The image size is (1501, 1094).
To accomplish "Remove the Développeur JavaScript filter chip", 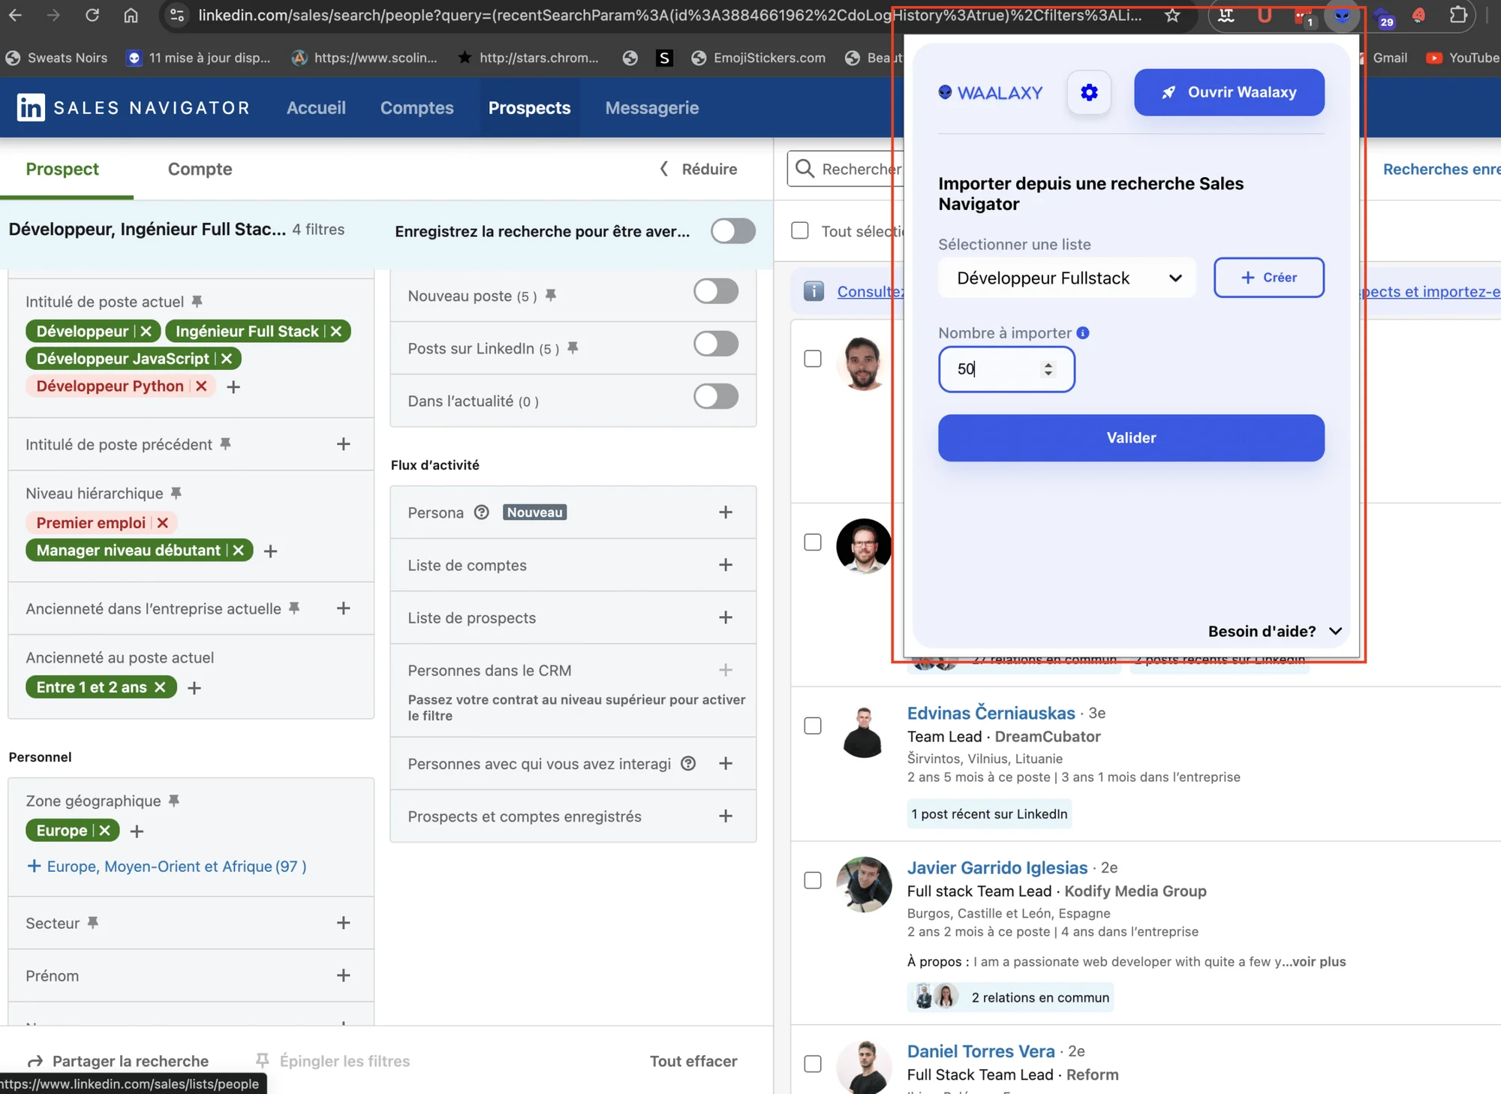I will pos(227,359).
